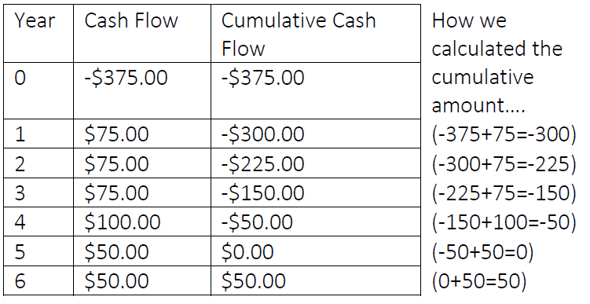The width and height of the screenshot is (590, 304).
Task: Click the $0.00 cumulative cell
Action: pyautogui.click(x=316, y=251)
